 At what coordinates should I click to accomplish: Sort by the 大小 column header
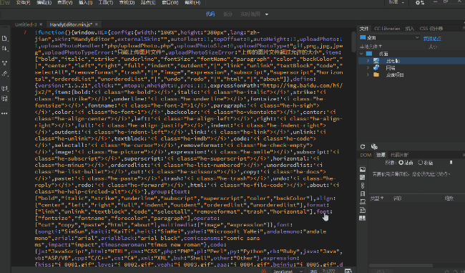pyautogui.click(x=433, y=47)
